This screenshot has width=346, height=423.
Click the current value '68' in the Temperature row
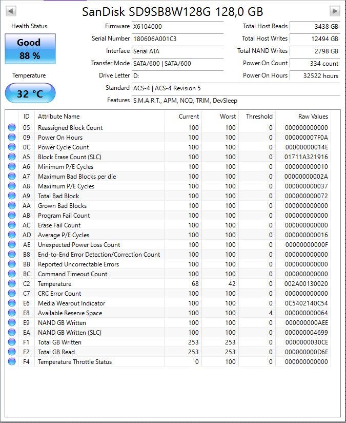(x=195, y=284)
